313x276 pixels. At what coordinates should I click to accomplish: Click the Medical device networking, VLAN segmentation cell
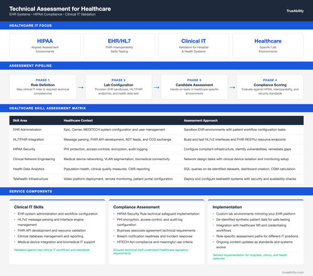(116, 159)
